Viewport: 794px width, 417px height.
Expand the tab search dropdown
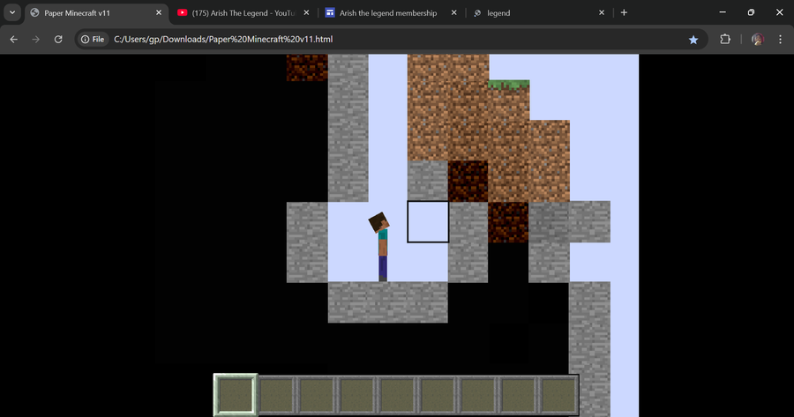(12, 12)
